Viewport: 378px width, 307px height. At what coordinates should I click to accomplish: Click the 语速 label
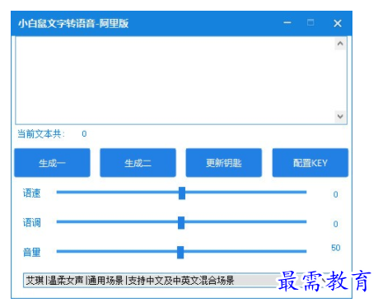point(32,193)
